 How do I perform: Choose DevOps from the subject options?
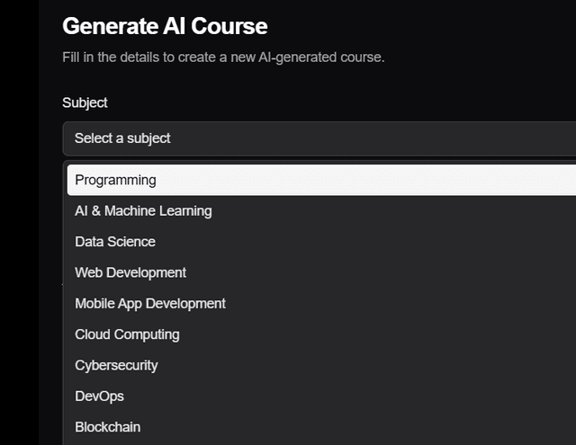click(x=321, y=396)
